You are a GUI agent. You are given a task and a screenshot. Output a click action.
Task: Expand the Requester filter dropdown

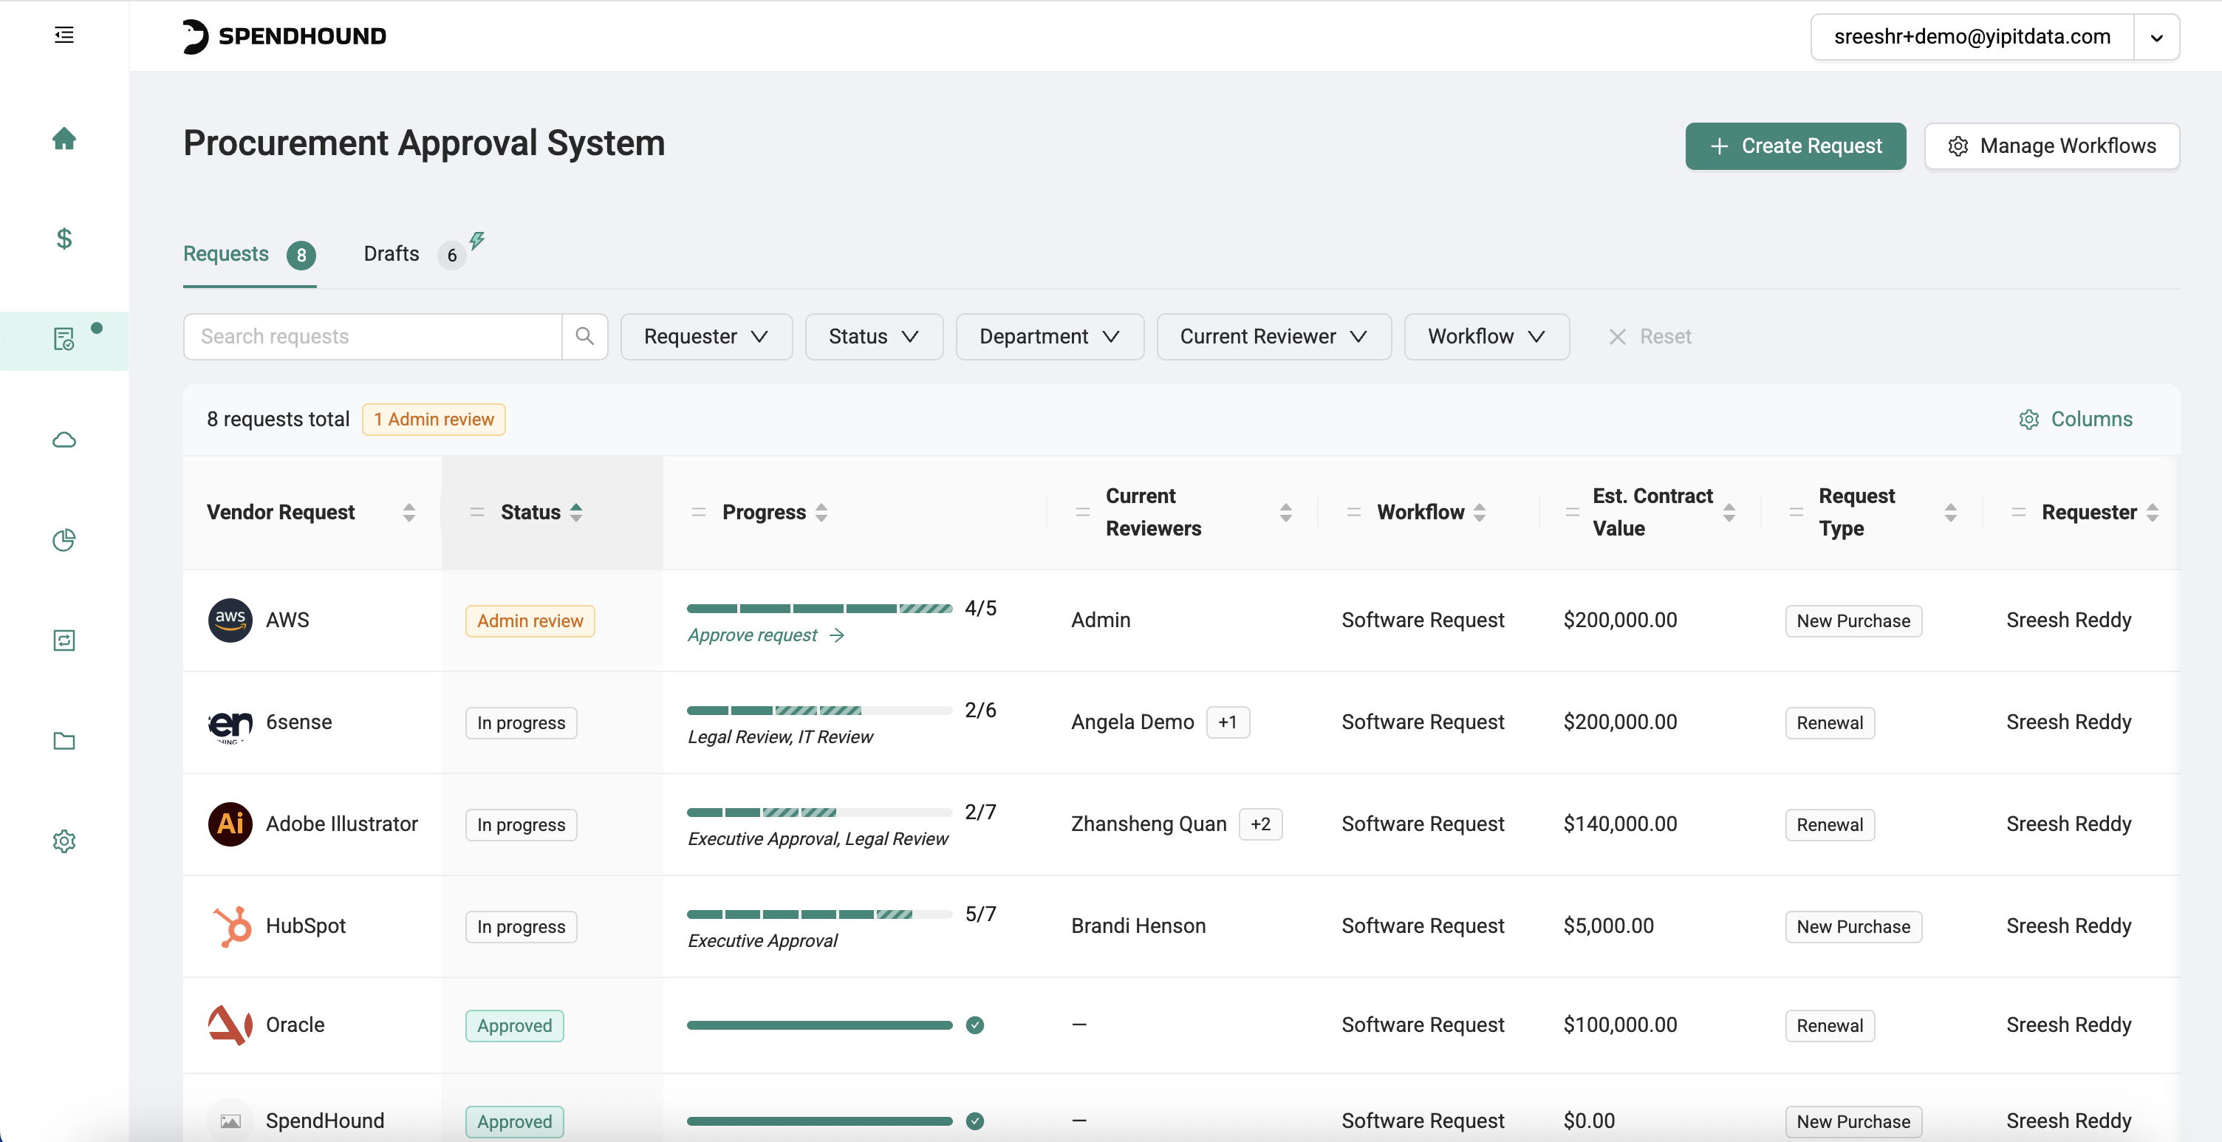[705, 335]
